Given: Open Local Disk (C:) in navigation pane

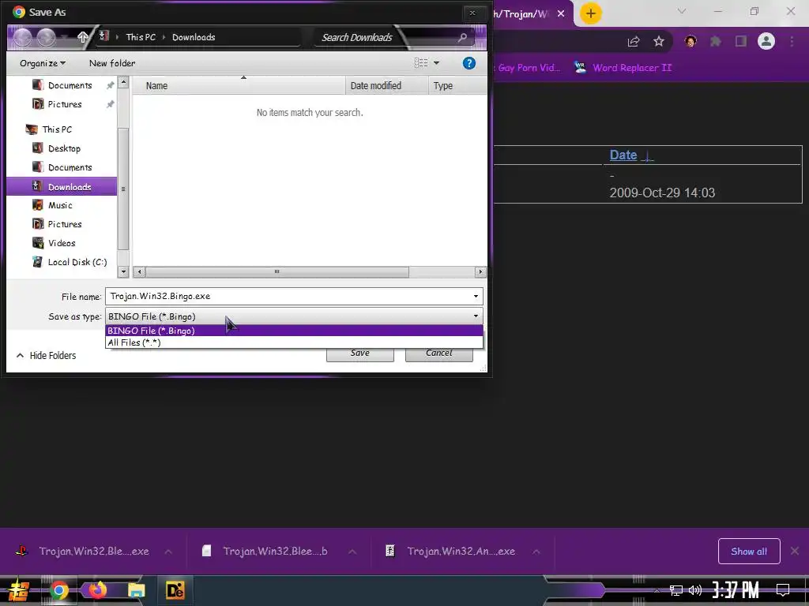Looking at the screenshot, I should 77,262.
